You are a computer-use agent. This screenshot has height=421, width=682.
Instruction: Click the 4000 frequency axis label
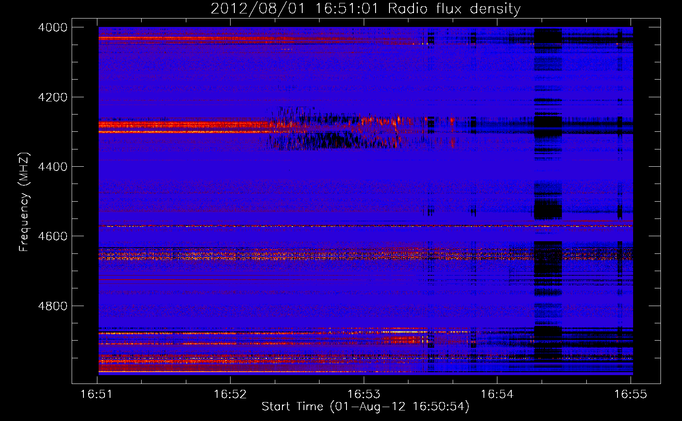coord(53,27)
